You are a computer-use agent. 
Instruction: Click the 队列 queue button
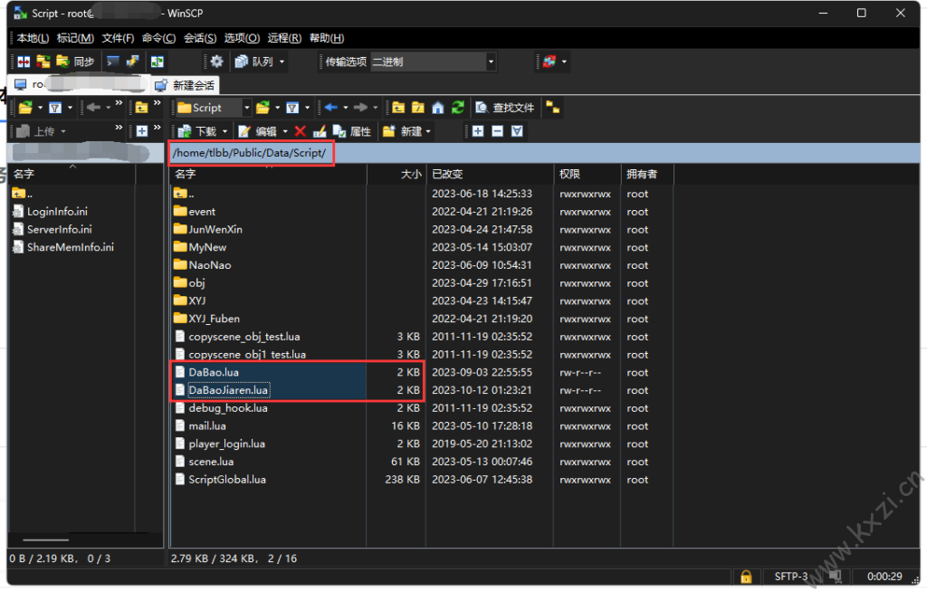(x=254, y=62)
